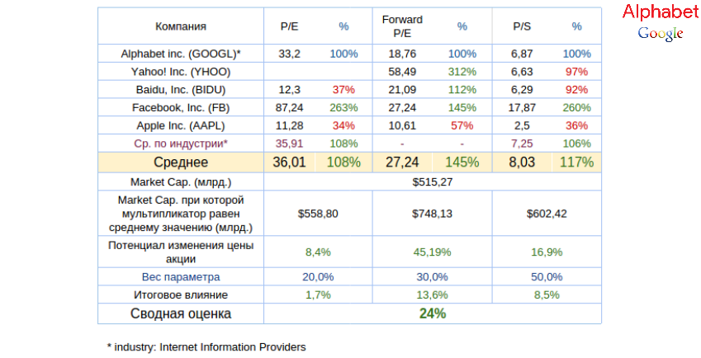Click Yahoo's Forward P/E value 58,49
The height and width of the screenshot is (358, 701).
click(x=402, y=72)
